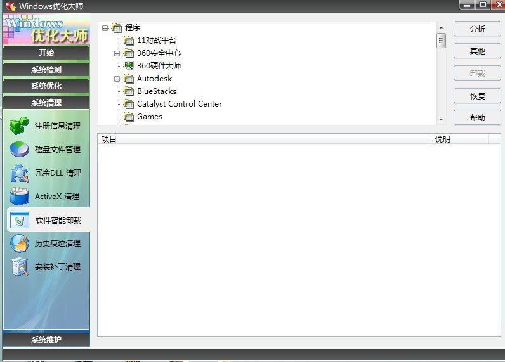Click the 卸载 button

[x=477, y=74]
